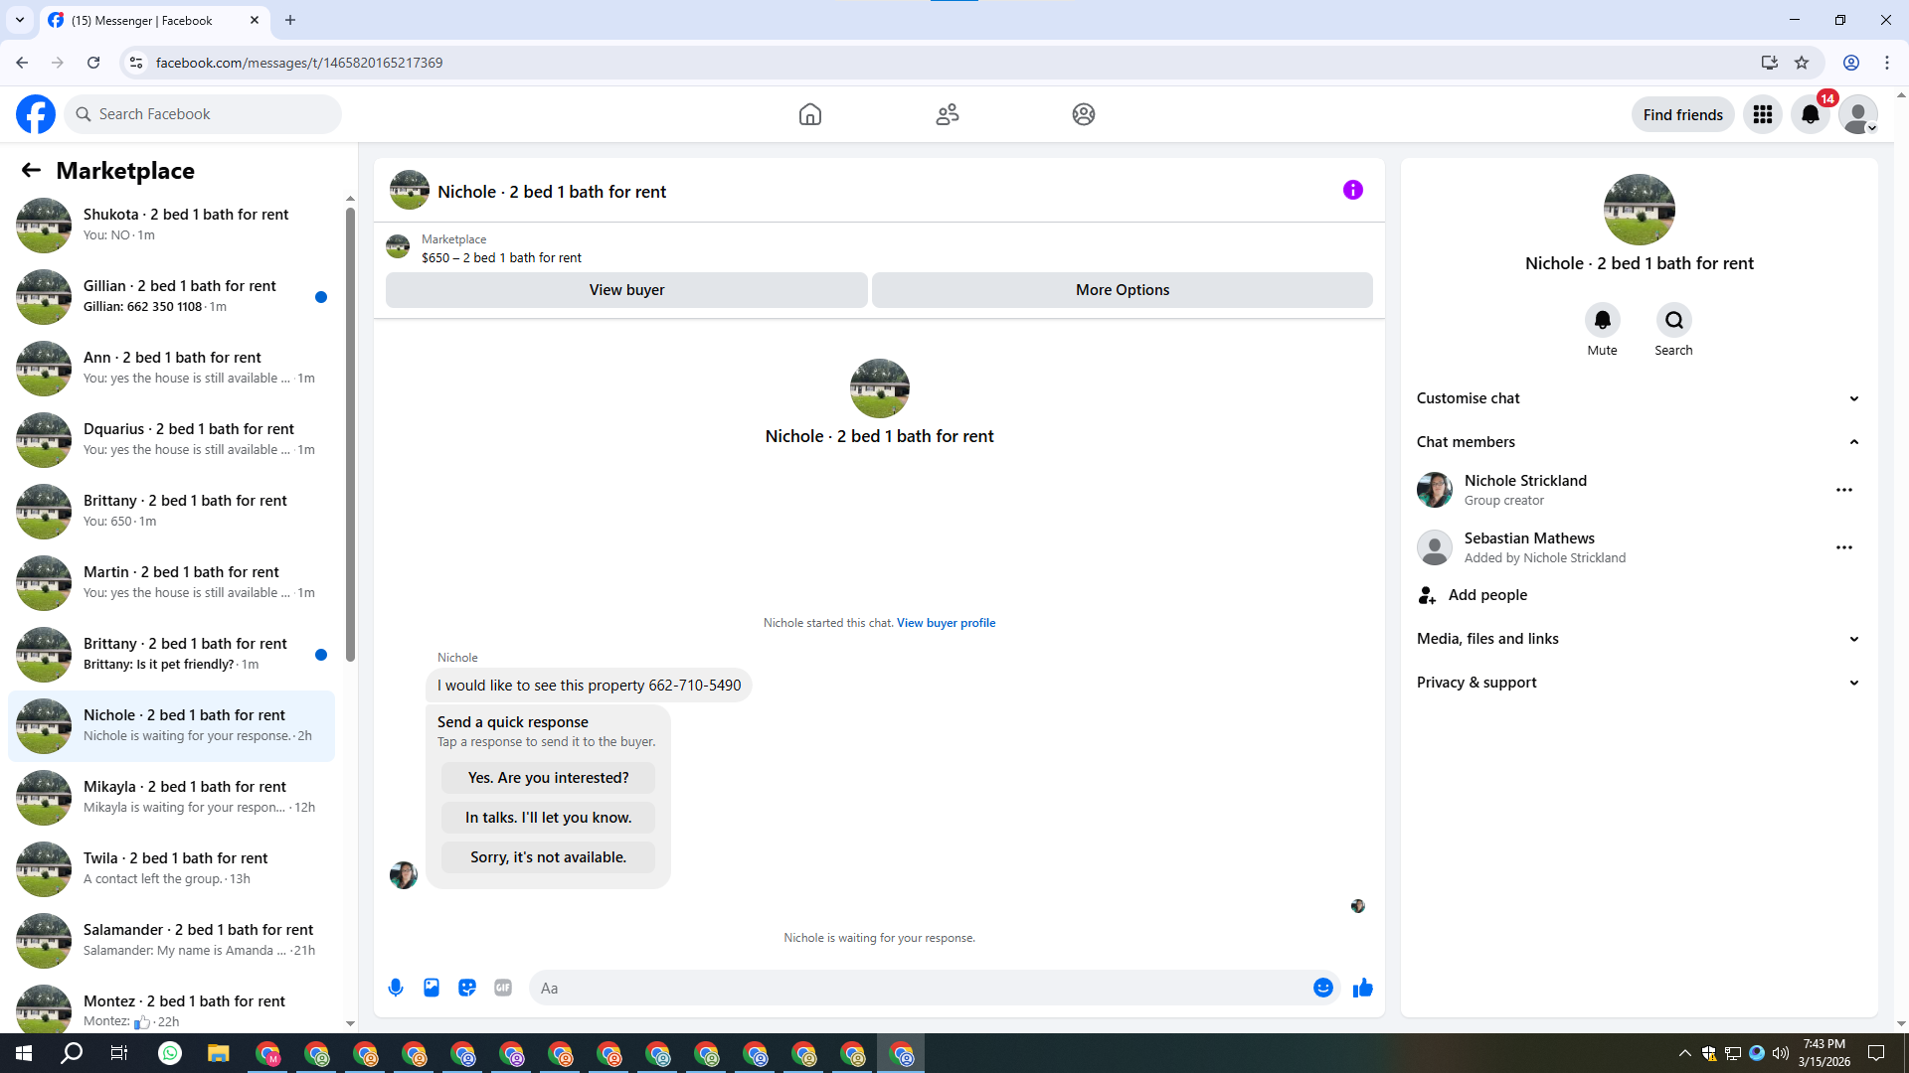This screenshot has width=1909, height=1073.
Task: Focus the Search Facebook field
Action: coord(203,114)
